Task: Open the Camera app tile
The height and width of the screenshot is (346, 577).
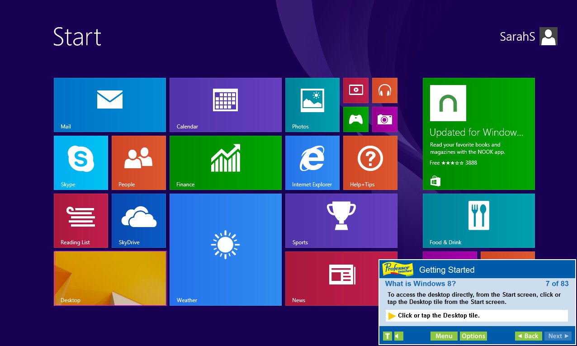Action: [384, 119]
